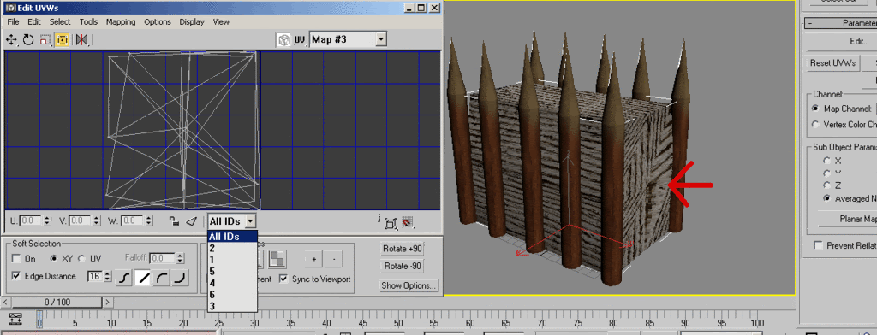The height and width of the screenshot is (335, 877).
Task: Step time slider forward with right arrow
Action: coord(107,302)
